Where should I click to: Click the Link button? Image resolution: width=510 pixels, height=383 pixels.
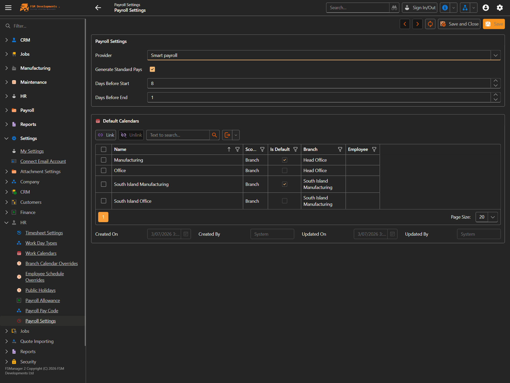(x=106, y=135)
